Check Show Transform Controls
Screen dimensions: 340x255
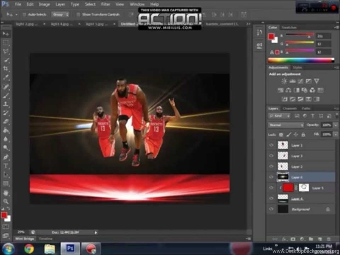[x=78, y=14]
